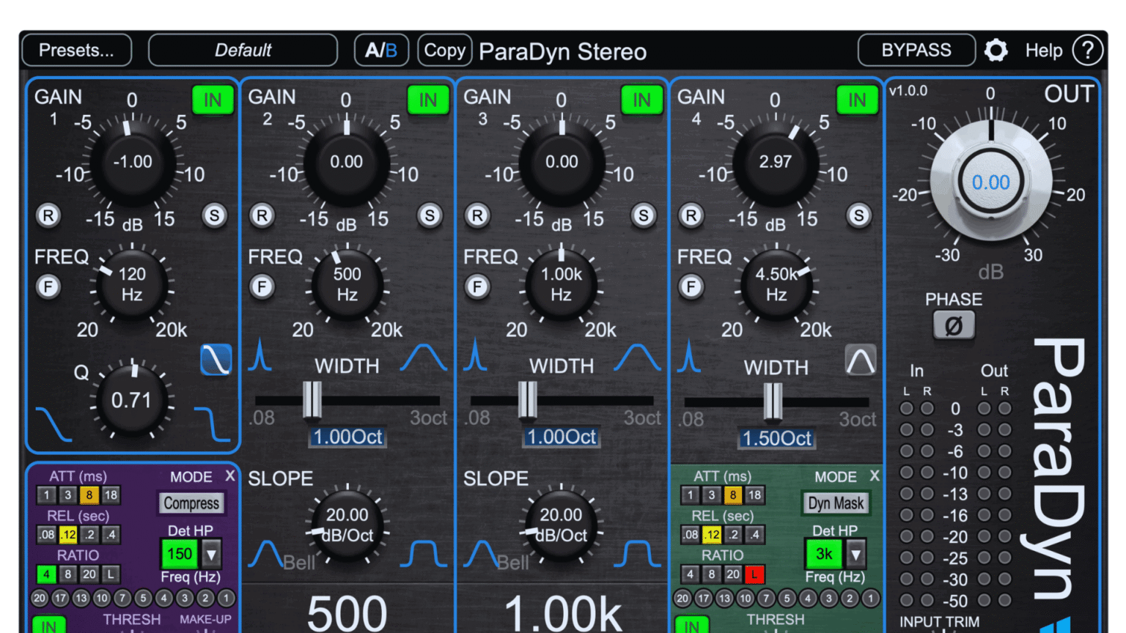Open the Presets... menu

[x=77, y=51]
